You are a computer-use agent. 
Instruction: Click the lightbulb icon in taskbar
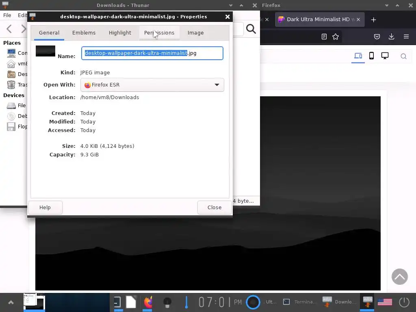tap(167, 302)
